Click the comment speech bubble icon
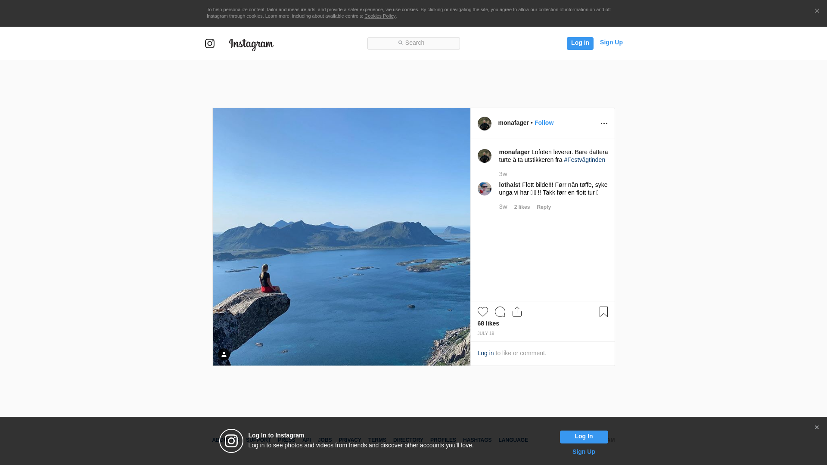Viewport: 827px width, 465px height. pos(500,312)
